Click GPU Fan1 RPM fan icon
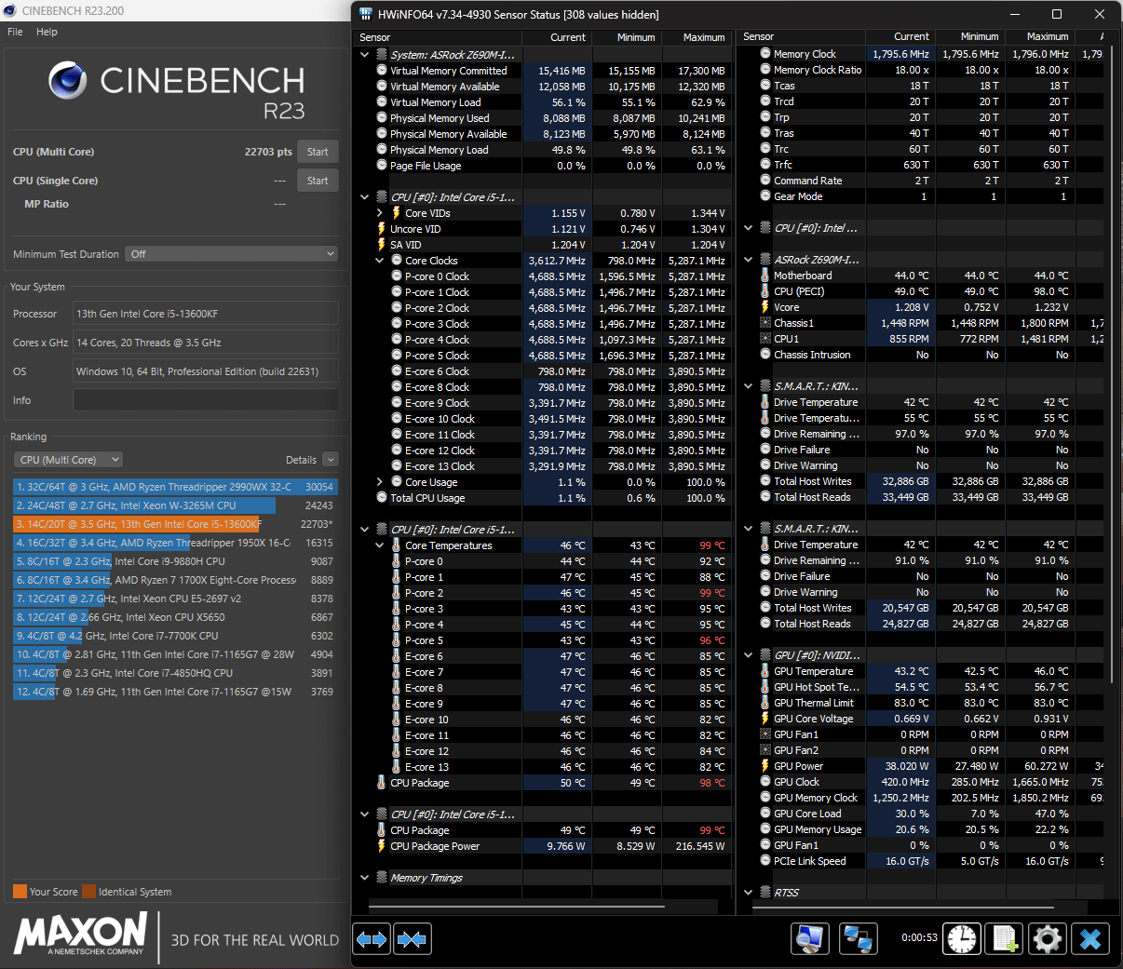1123x969 pixels. click(x=765, y=734)
